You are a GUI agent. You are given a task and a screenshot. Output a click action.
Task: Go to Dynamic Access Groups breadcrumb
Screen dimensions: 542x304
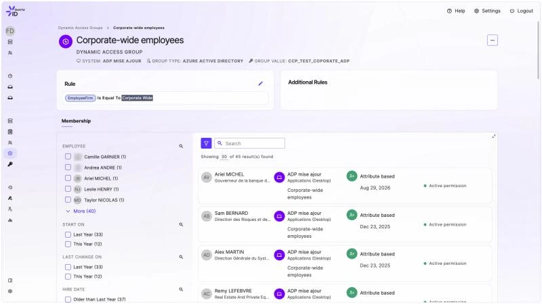tap(80, 28)
